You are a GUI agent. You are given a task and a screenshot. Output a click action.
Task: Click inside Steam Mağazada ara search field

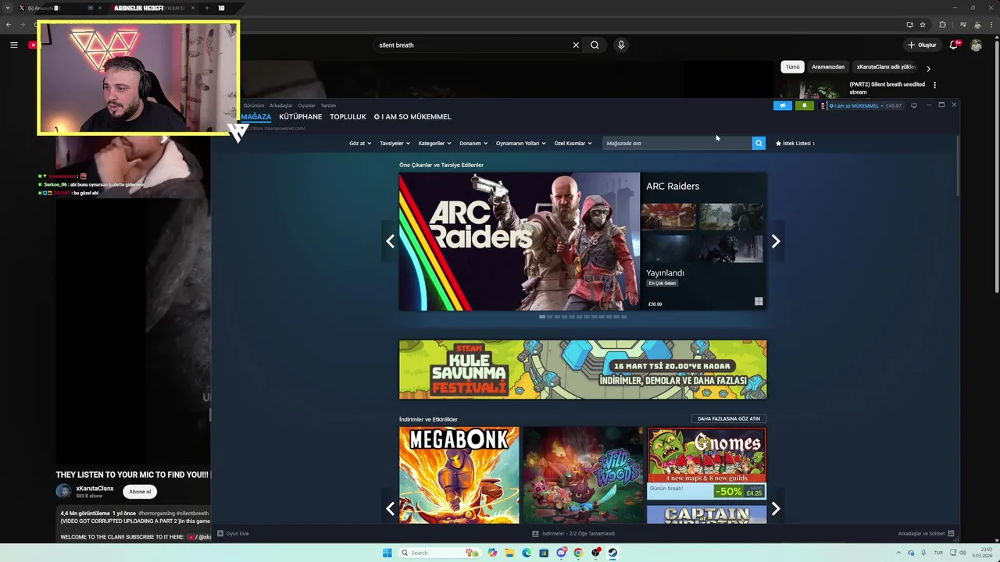click(677, 143)
